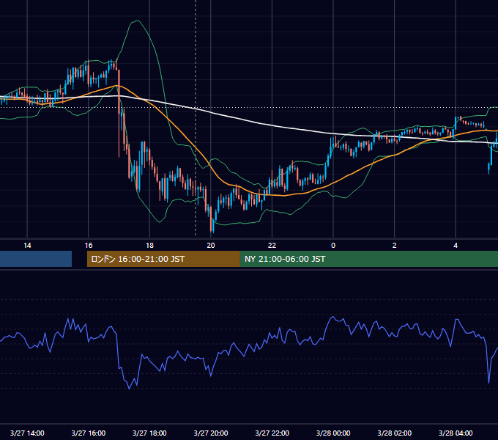Click the 3/28 00:00 date label
Viewport: 498px width, 440px height.
(x=333, y=433)
